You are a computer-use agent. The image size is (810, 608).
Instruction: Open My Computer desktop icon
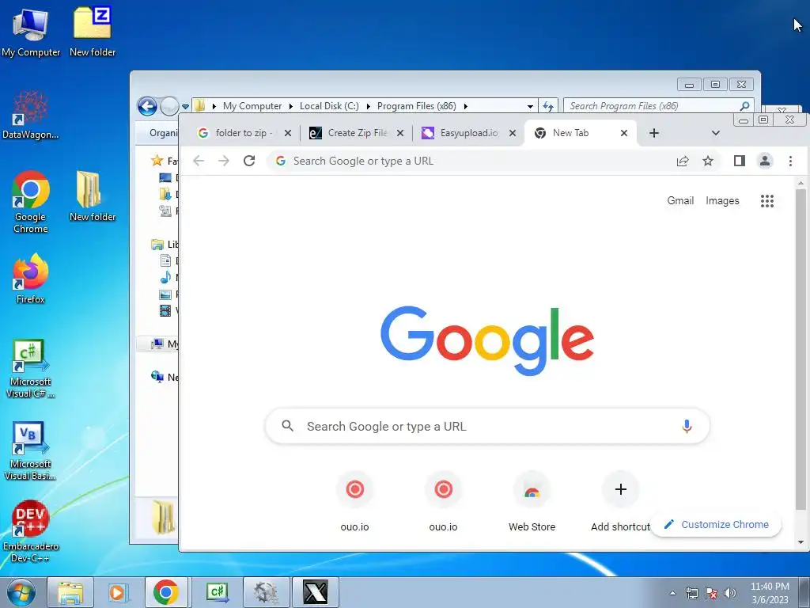[x=31, y=32]
